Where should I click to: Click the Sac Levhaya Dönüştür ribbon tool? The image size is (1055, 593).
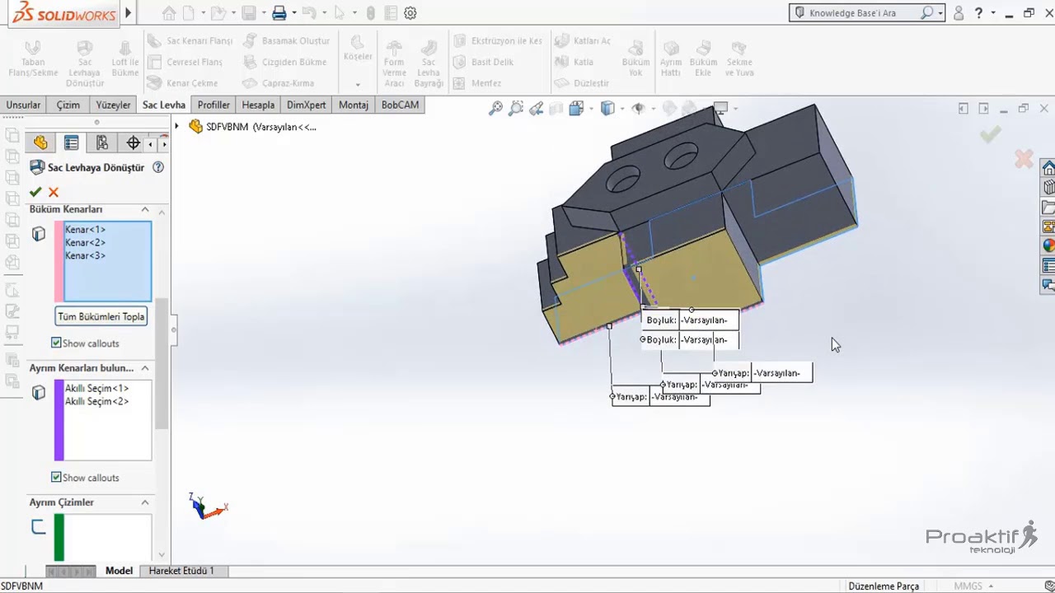coord(85,63)
